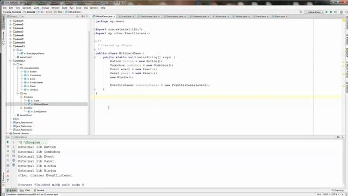This screenshot has height=196, width=348.
Task: Toggle the Project tool window stripe button
Action: [3, 22]
